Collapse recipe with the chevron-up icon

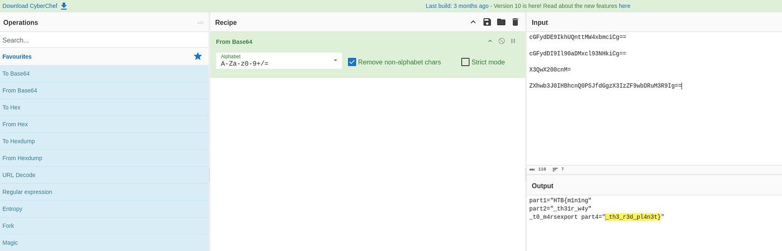(x=473, y=22)
